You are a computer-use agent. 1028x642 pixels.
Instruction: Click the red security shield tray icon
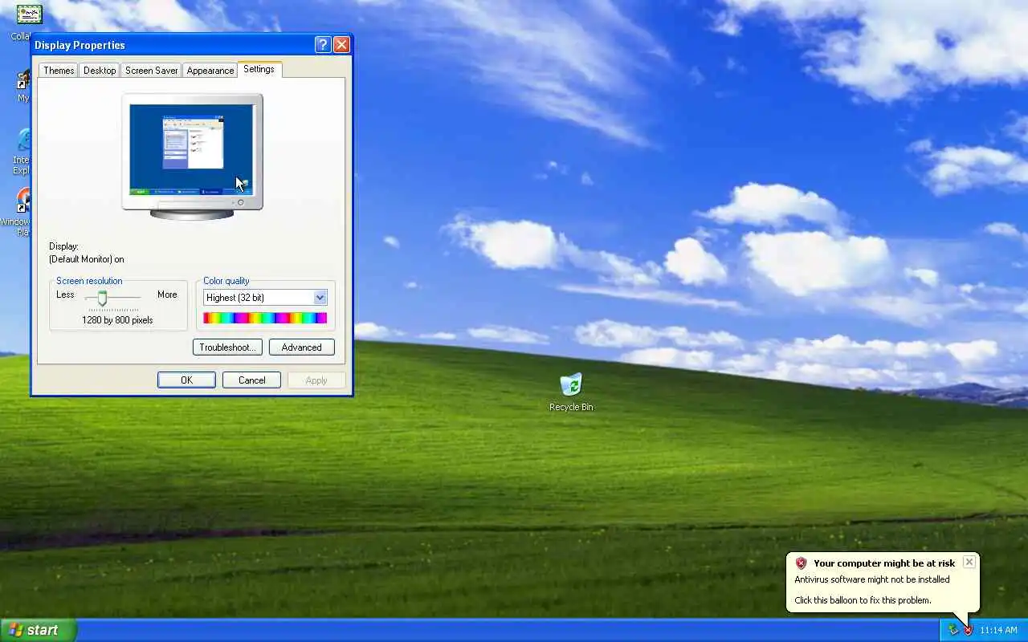(968, 630)
